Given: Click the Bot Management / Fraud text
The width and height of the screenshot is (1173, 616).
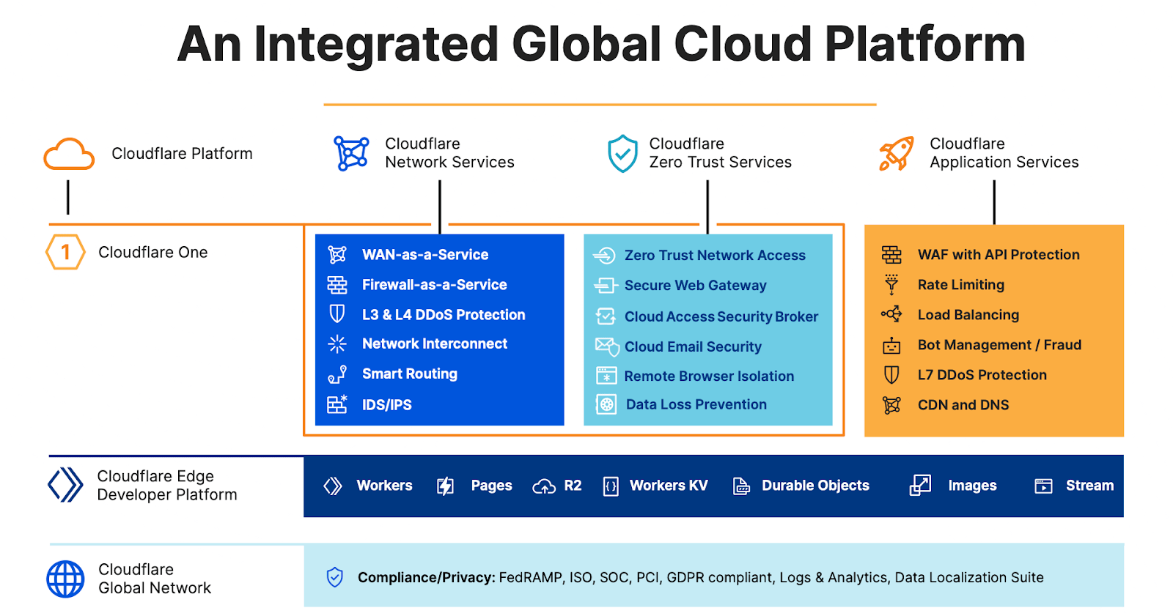Looking at the screenshot, I should click(x=999, y=345).
